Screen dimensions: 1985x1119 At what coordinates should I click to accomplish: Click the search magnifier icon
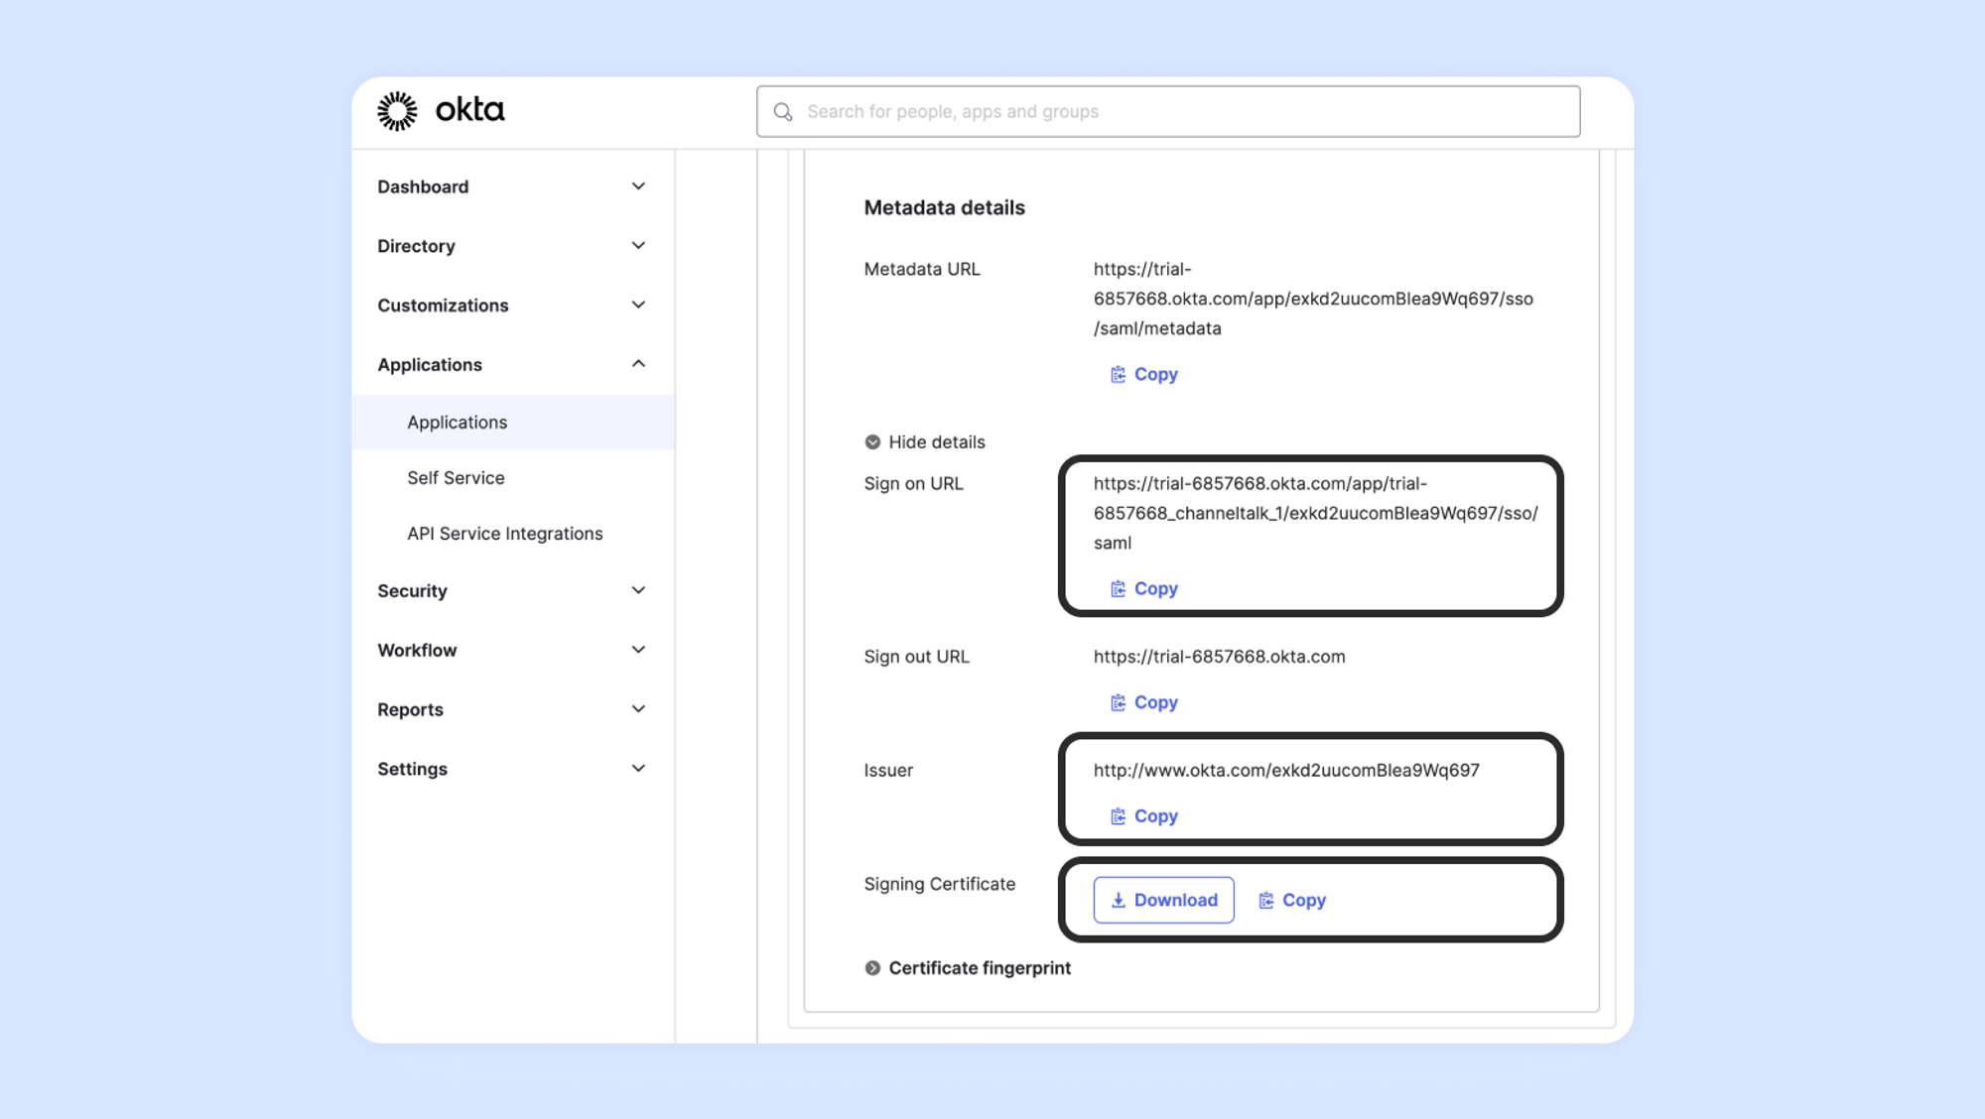(783, 112)
